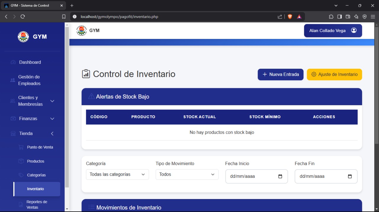This screenshot has height=212, width=379.
Task: Open the Categoría dropdown
Action: [x=117, y=175]
